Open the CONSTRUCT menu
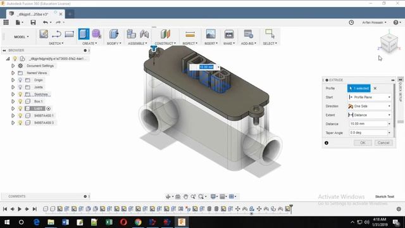The width and height of the screenshot is (405, 228). click(x=165, y=44)
